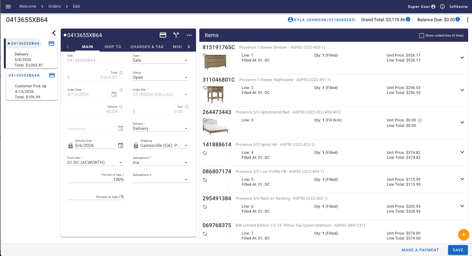Open the Status dropdown showing Open
472x256 pixels.
click(x=161, y=77)
